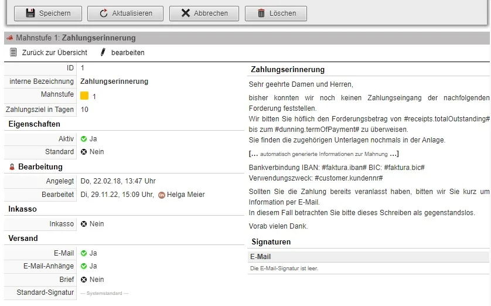Viewport: 491px width, 306px height.
Task: Click the Abbrechen cancel button
Action: (204, 13)
